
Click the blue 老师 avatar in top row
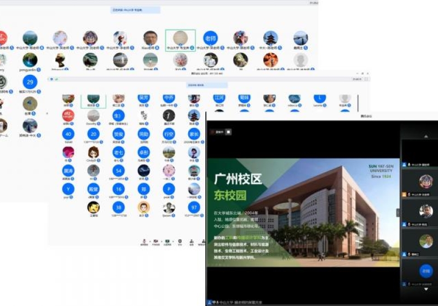pos(210,38)
